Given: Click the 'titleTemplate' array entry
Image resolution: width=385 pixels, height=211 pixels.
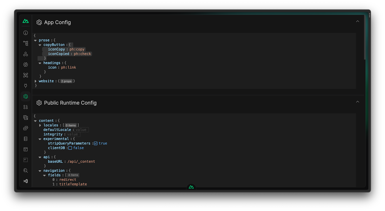Looking at the screenshot, I should click(73, 184).
